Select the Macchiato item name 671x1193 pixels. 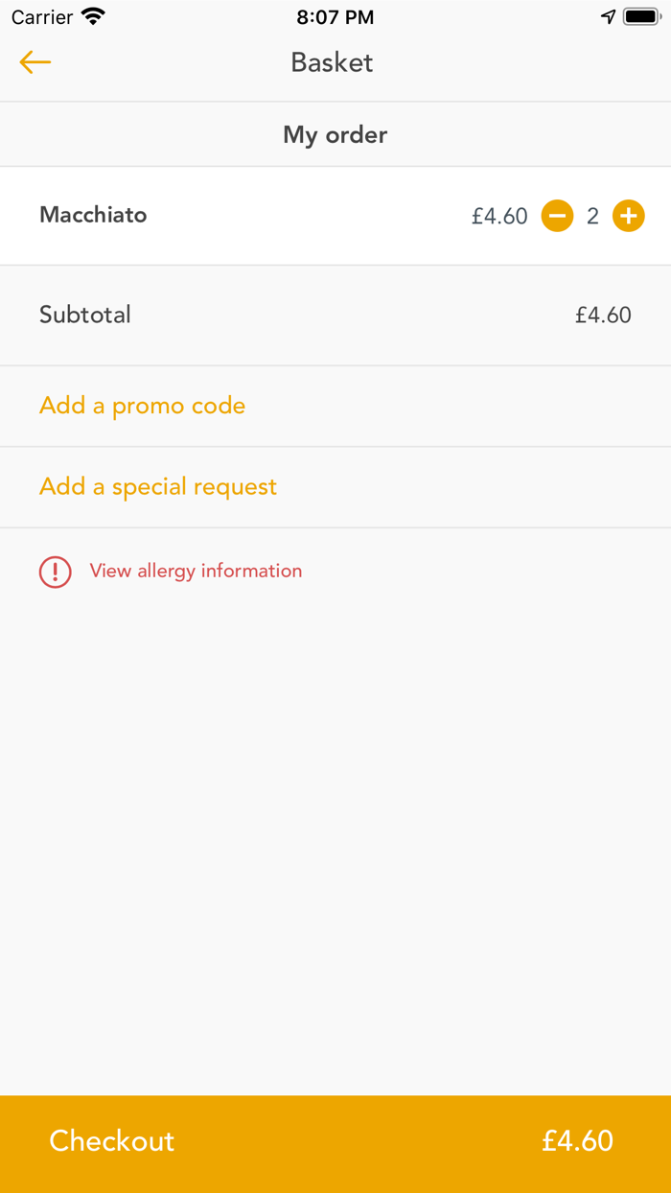pos(93,215)
